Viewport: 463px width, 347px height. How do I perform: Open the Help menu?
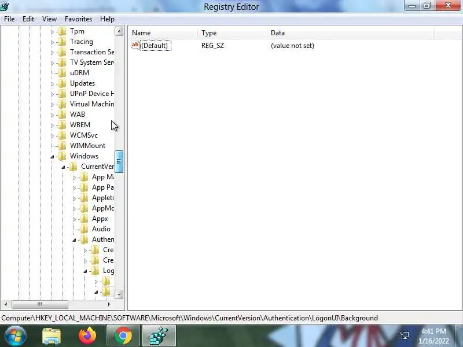pos(107,19)
